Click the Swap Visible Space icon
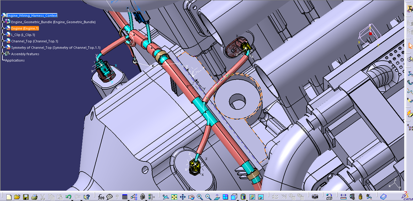This screenshot has height=201, width=413. pos(261,197)
